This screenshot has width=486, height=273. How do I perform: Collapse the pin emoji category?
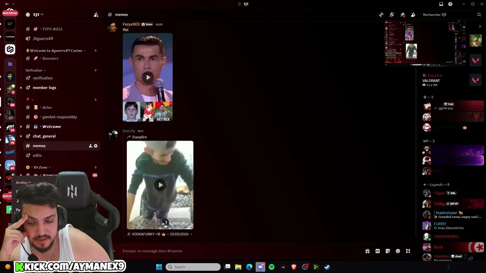click(x=30, y=99)
